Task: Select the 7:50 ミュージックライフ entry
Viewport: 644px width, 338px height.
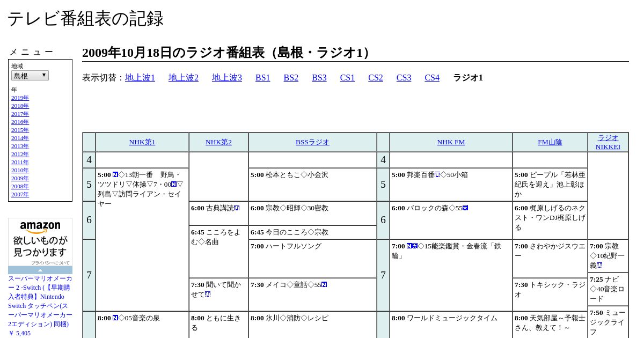Action: (x=608, y=322)
